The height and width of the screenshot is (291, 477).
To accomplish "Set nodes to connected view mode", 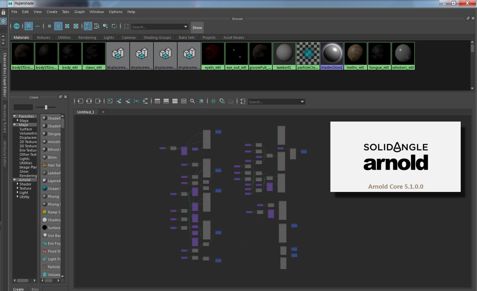I will 166,101.
